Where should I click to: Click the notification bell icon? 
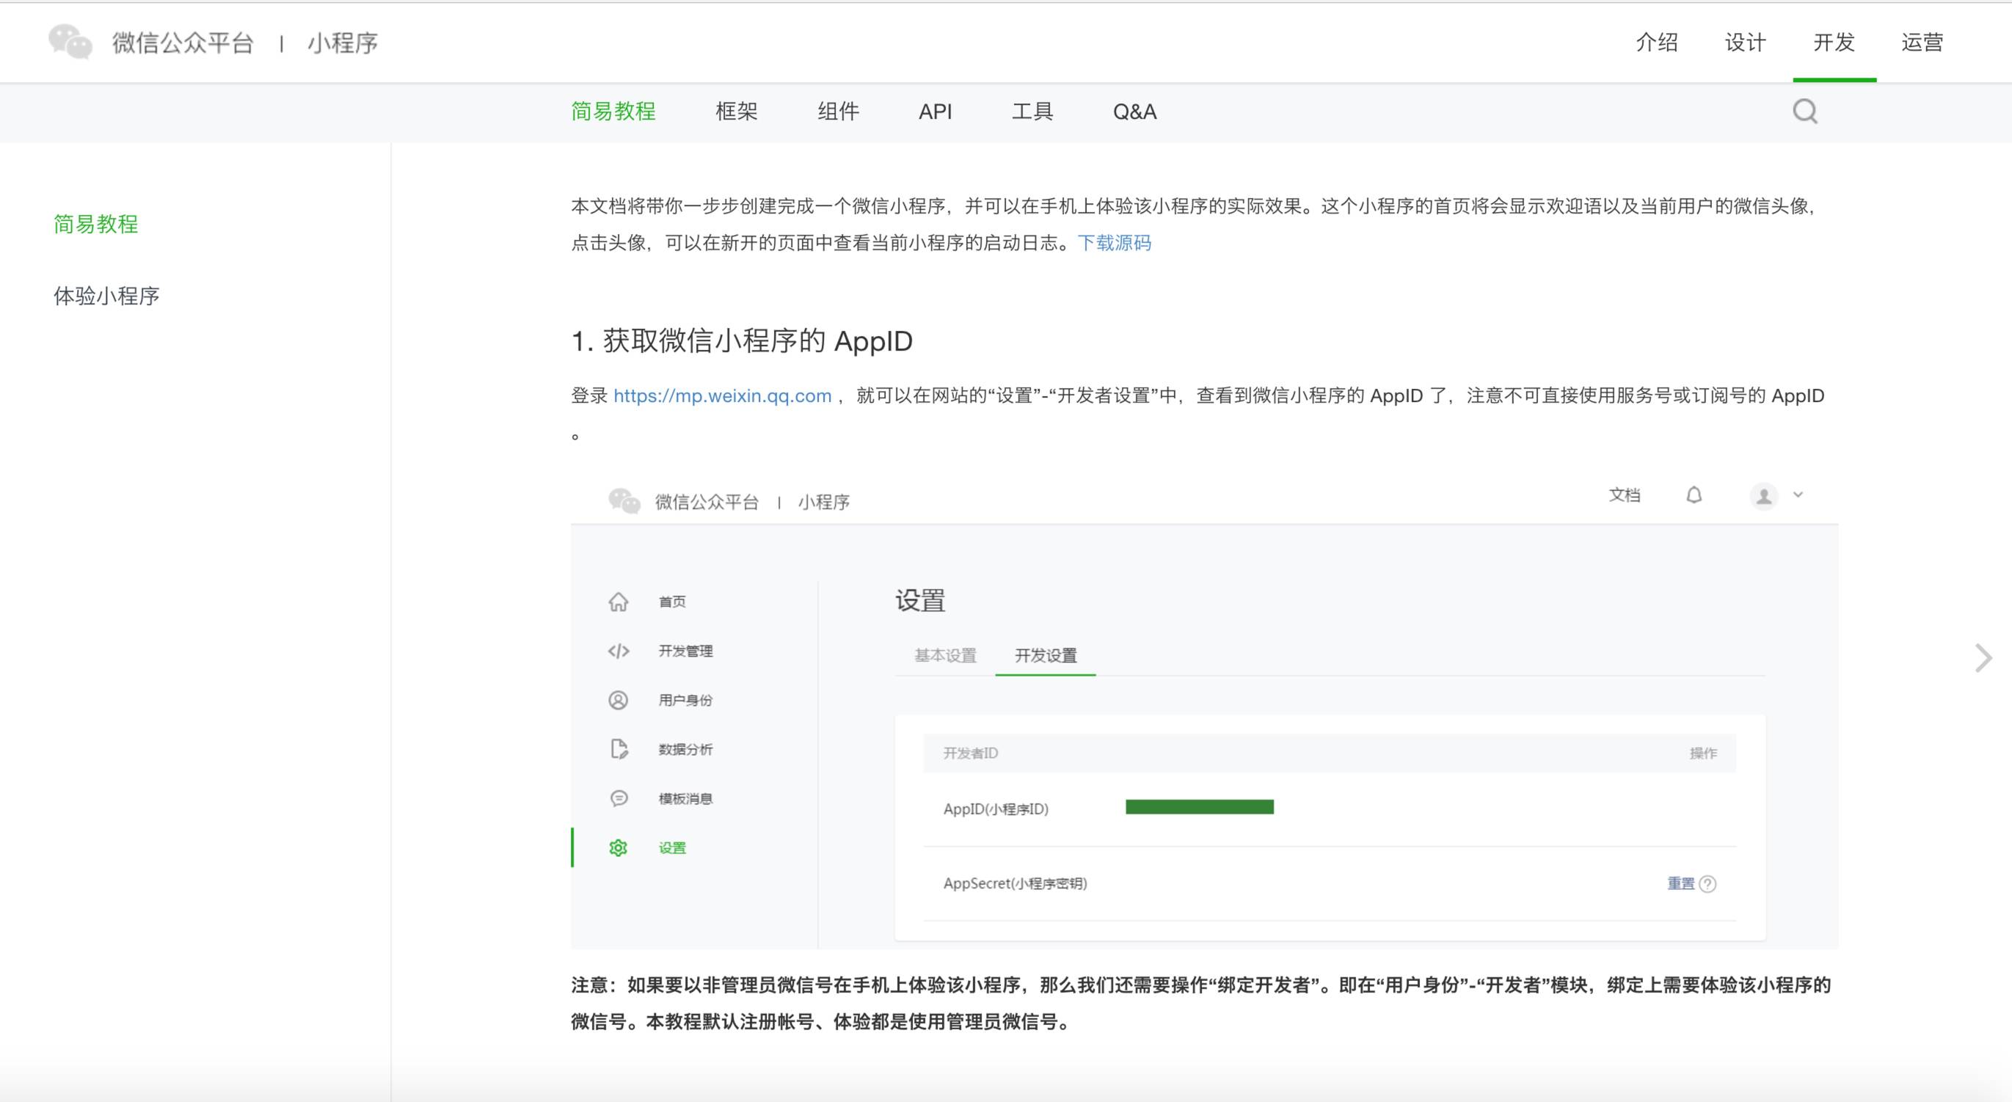pos(1694,495)
